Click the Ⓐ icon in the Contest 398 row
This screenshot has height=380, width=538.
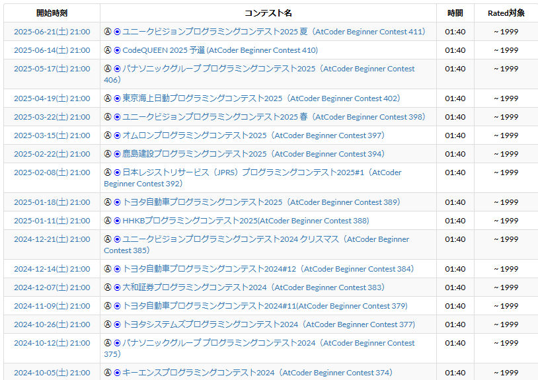(108, 117)
